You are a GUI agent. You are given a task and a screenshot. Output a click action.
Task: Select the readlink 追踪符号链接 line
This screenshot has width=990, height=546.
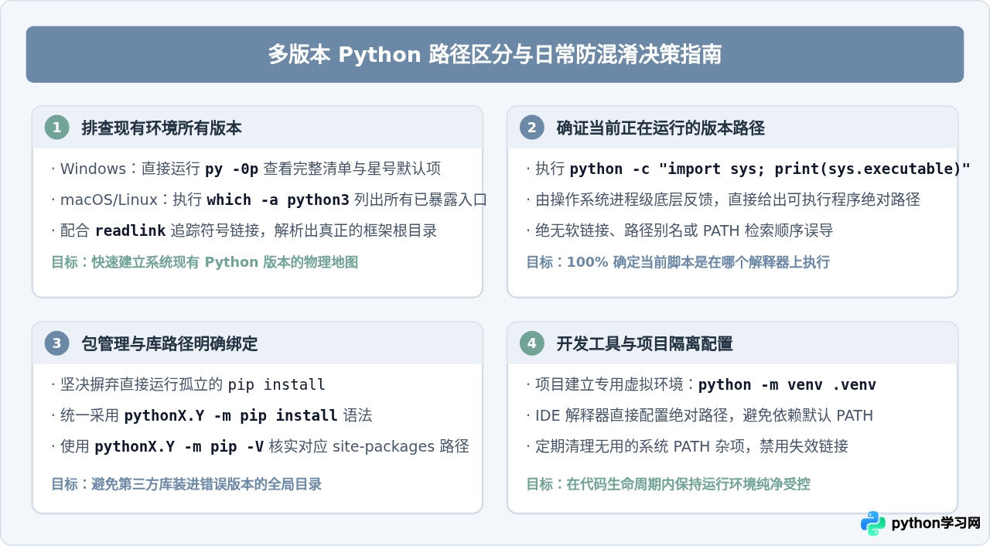click(244, 230)
